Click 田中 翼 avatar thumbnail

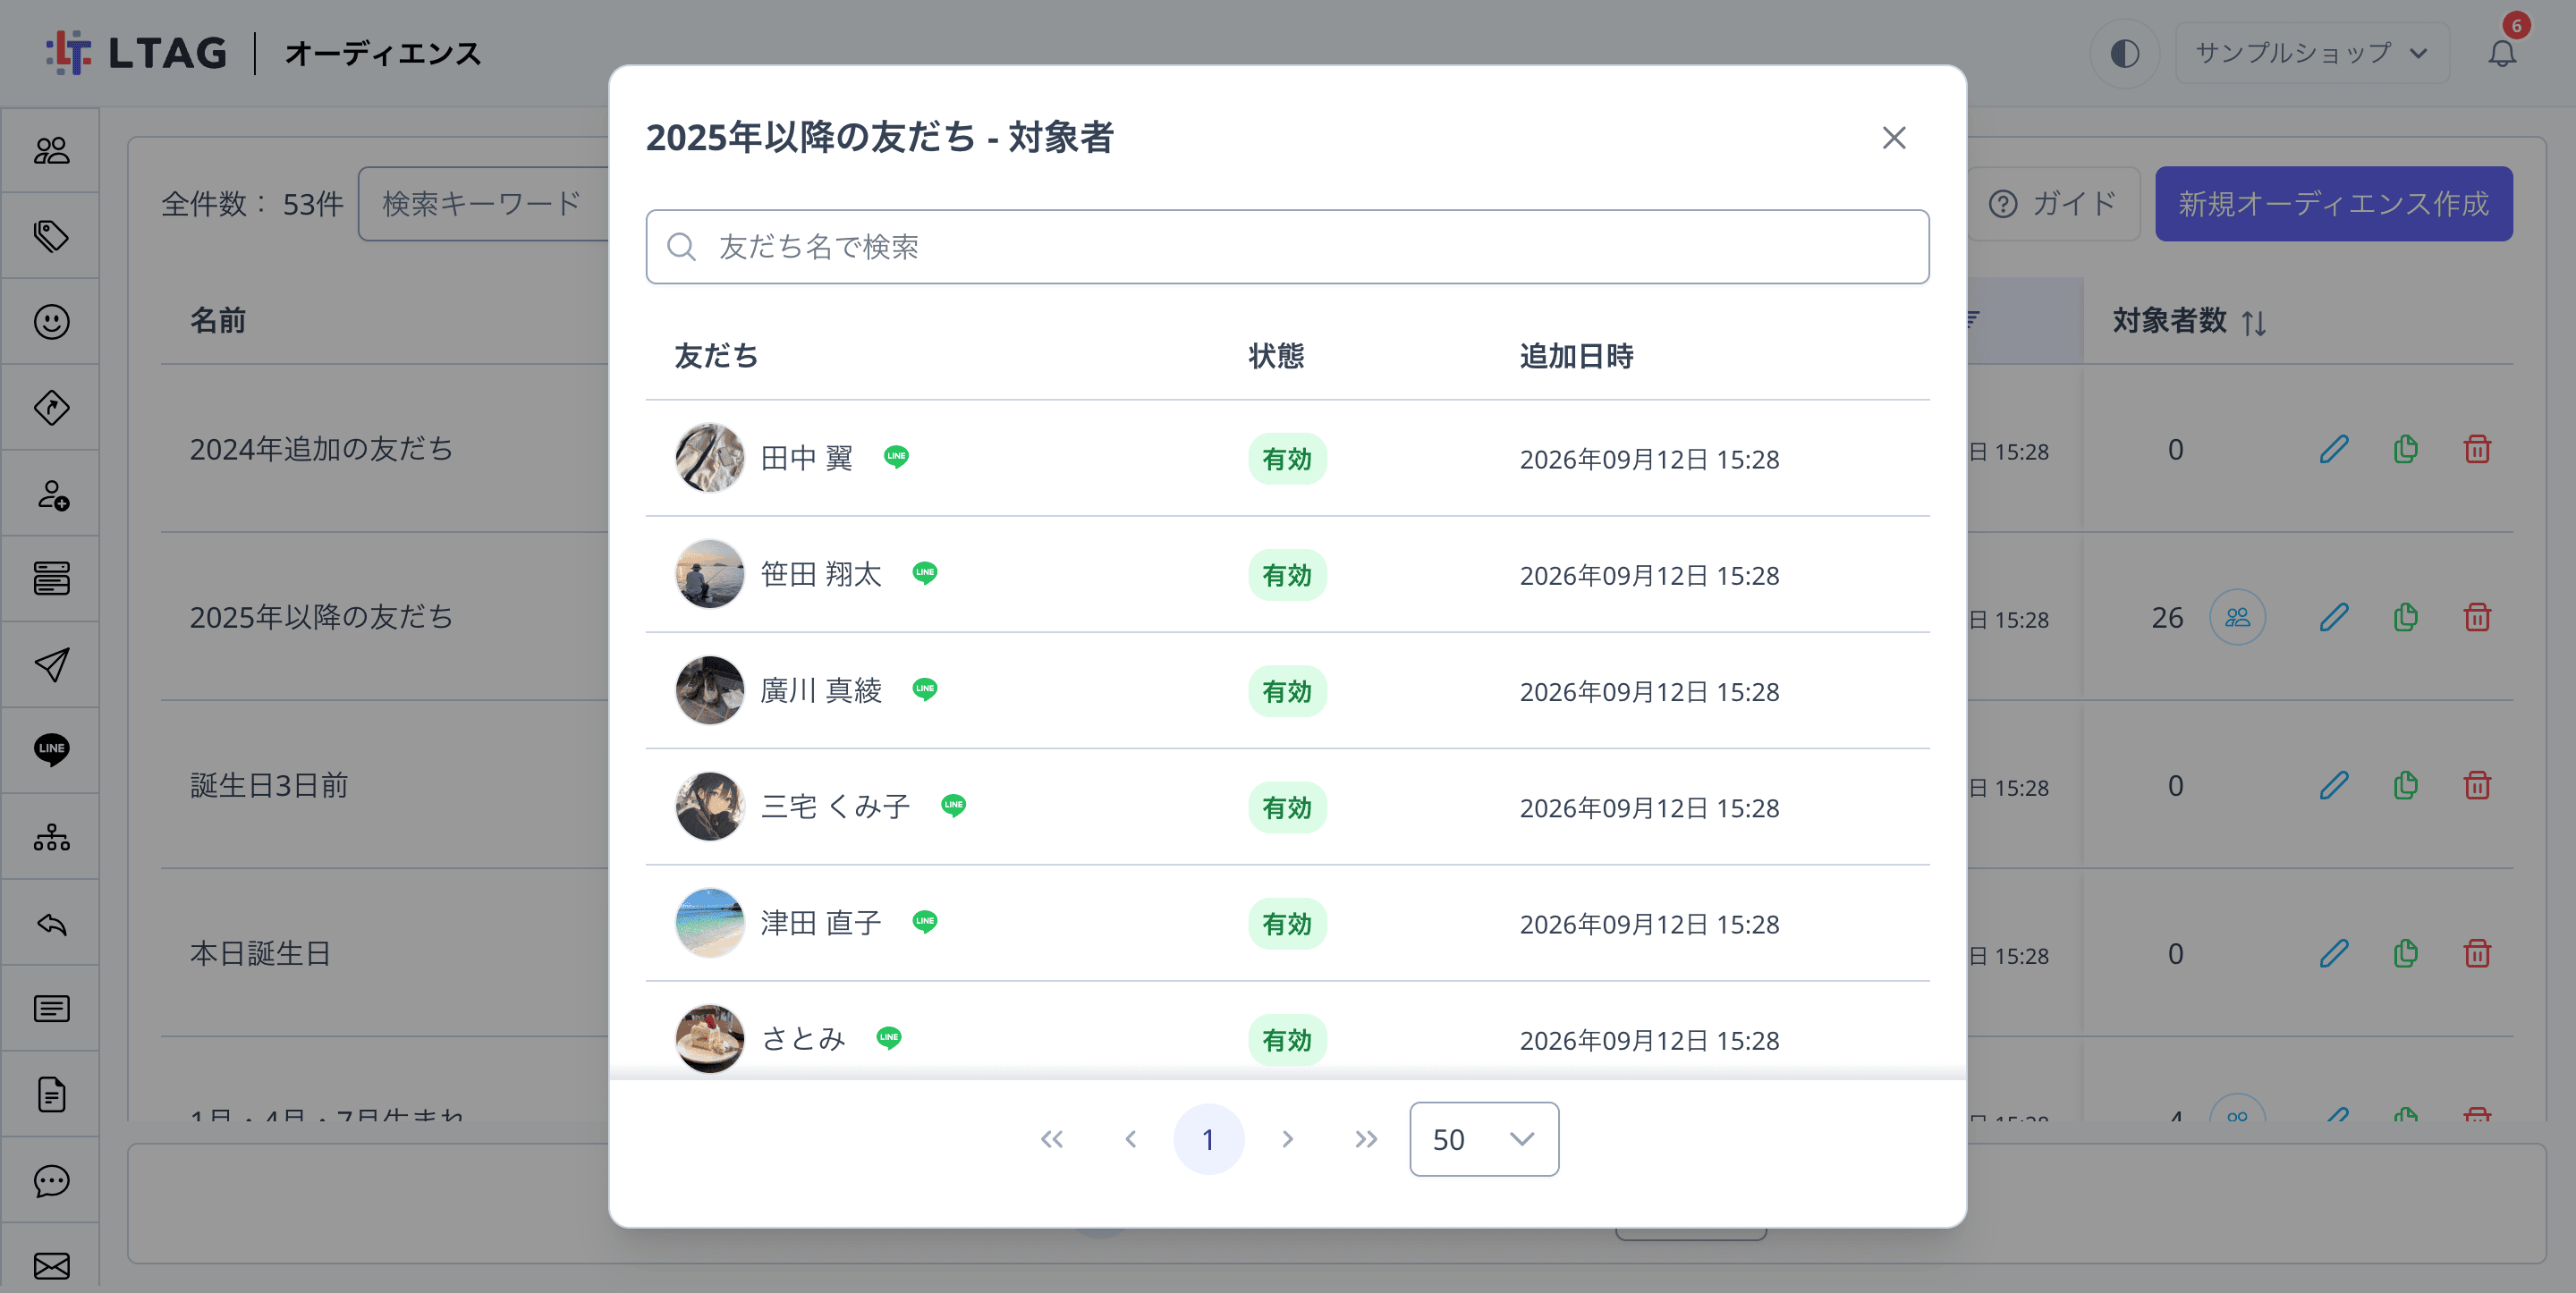(710, 458)
